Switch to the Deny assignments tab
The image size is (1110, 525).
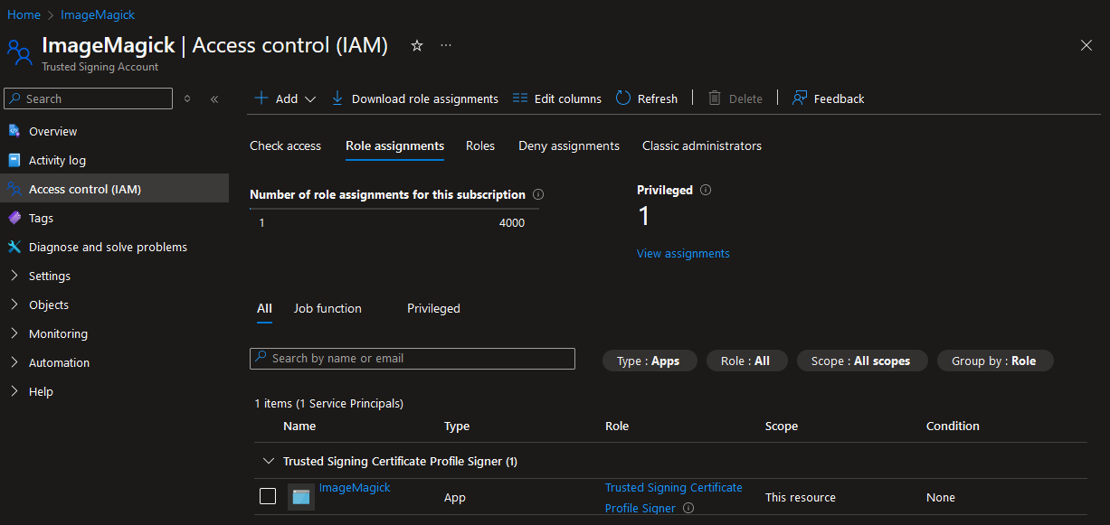pos(568,145)
